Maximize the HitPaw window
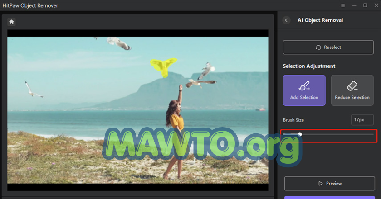 (x=365, y=5)
